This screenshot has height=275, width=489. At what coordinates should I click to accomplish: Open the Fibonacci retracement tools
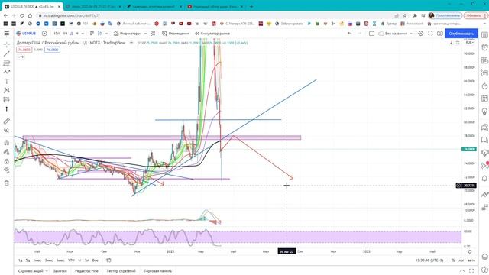pos(7,63)
